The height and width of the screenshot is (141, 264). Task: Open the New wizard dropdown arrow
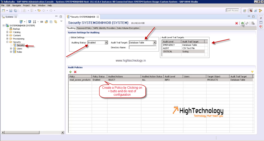tap(7, 11)
